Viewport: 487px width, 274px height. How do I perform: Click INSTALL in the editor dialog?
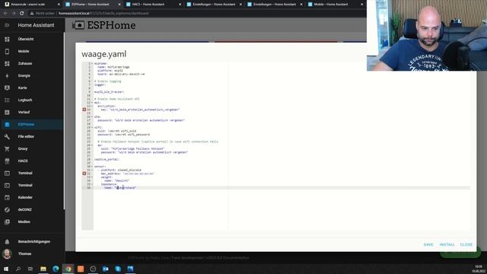coord(447,245)
